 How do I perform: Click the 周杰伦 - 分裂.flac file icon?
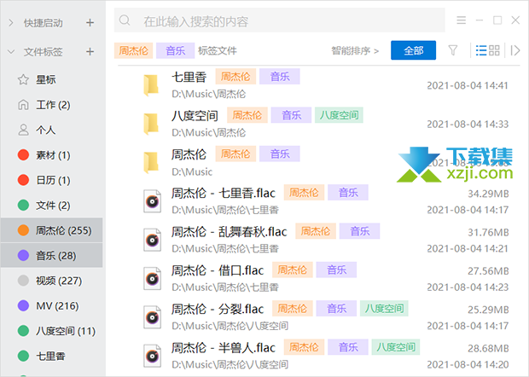coord(152,317)
